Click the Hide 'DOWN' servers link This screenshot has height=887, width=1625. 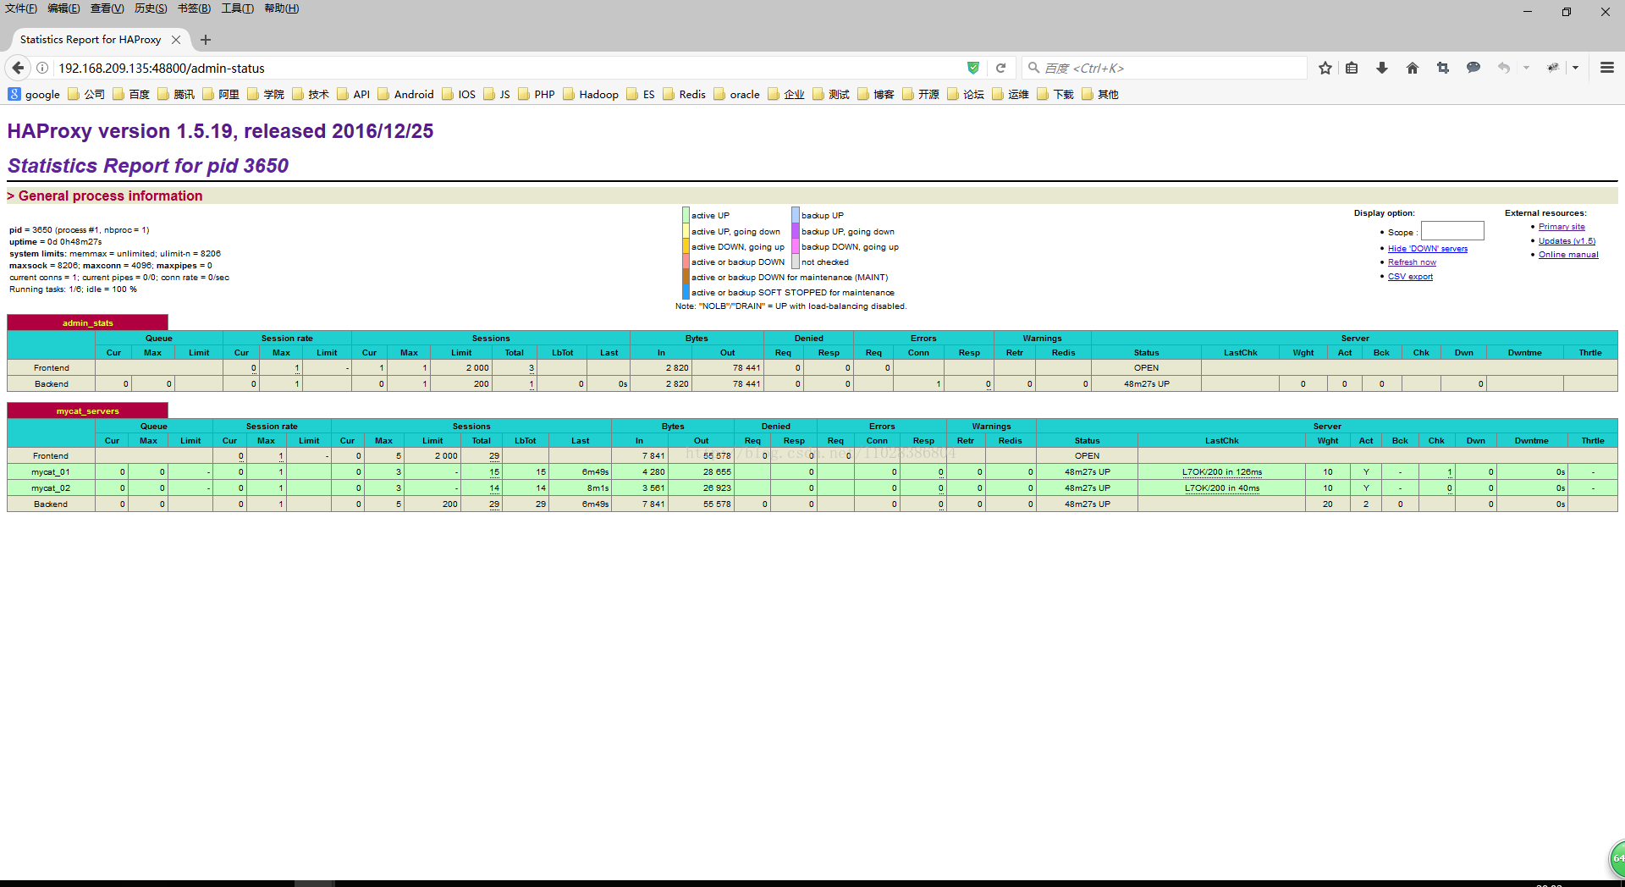[1427, 249]
